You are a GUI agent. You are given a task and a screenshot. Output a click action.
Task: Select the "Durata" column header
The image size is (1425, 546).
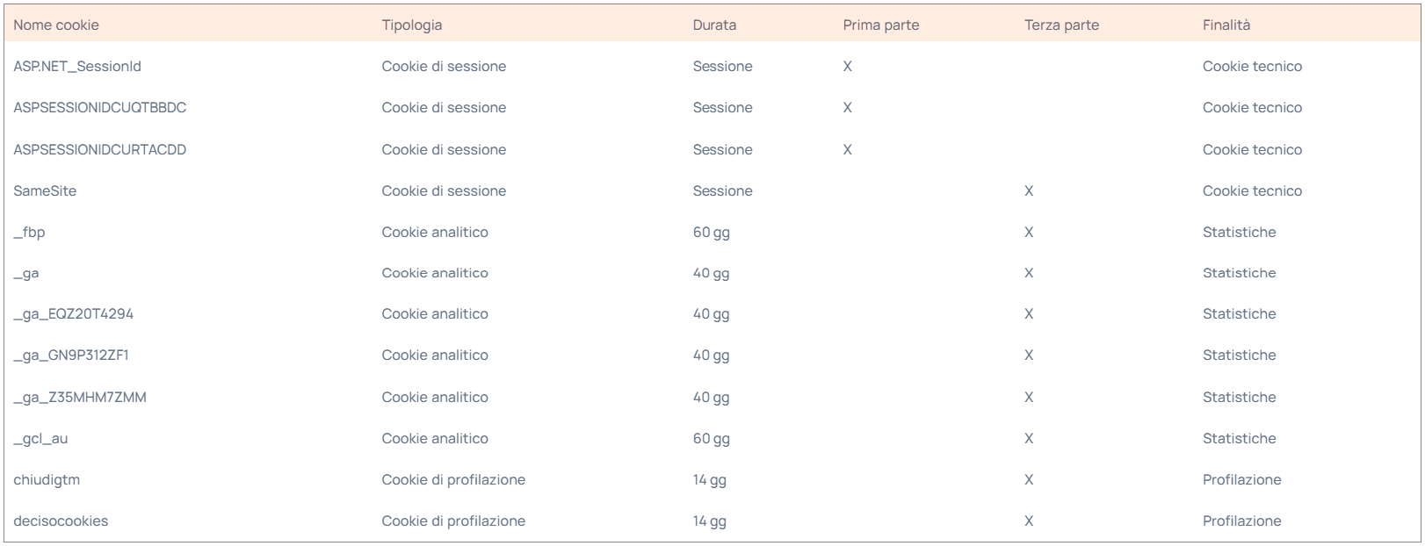point(714,25)
